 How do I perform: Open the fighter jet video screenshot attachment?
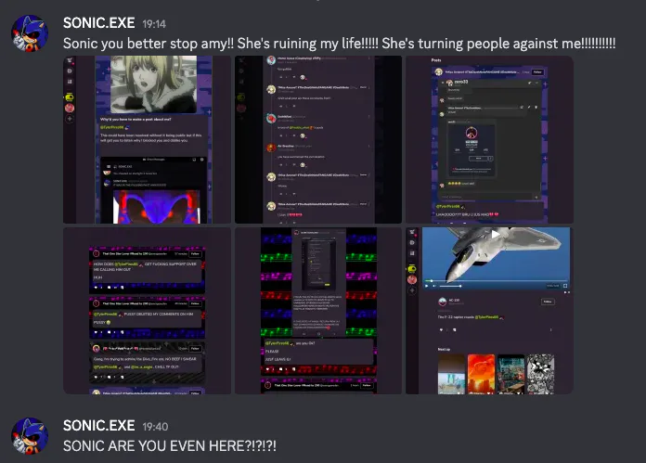point(489,311)
